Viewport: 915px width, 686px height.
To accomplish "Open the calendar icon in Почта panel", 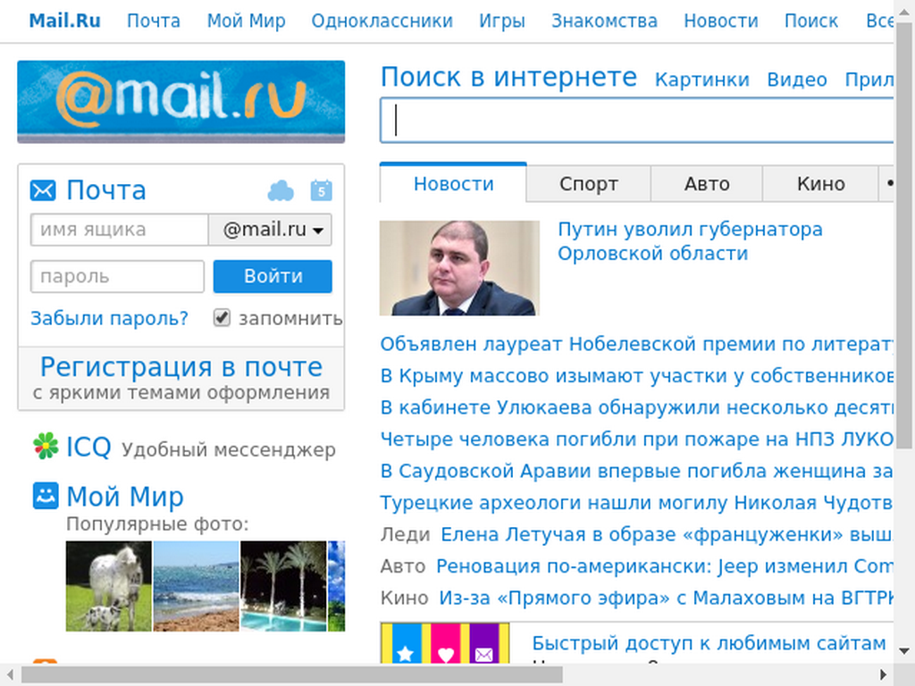I will pos(322,191).
